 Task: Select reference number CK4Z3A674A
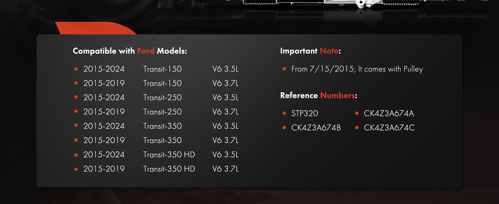(389, 114)
